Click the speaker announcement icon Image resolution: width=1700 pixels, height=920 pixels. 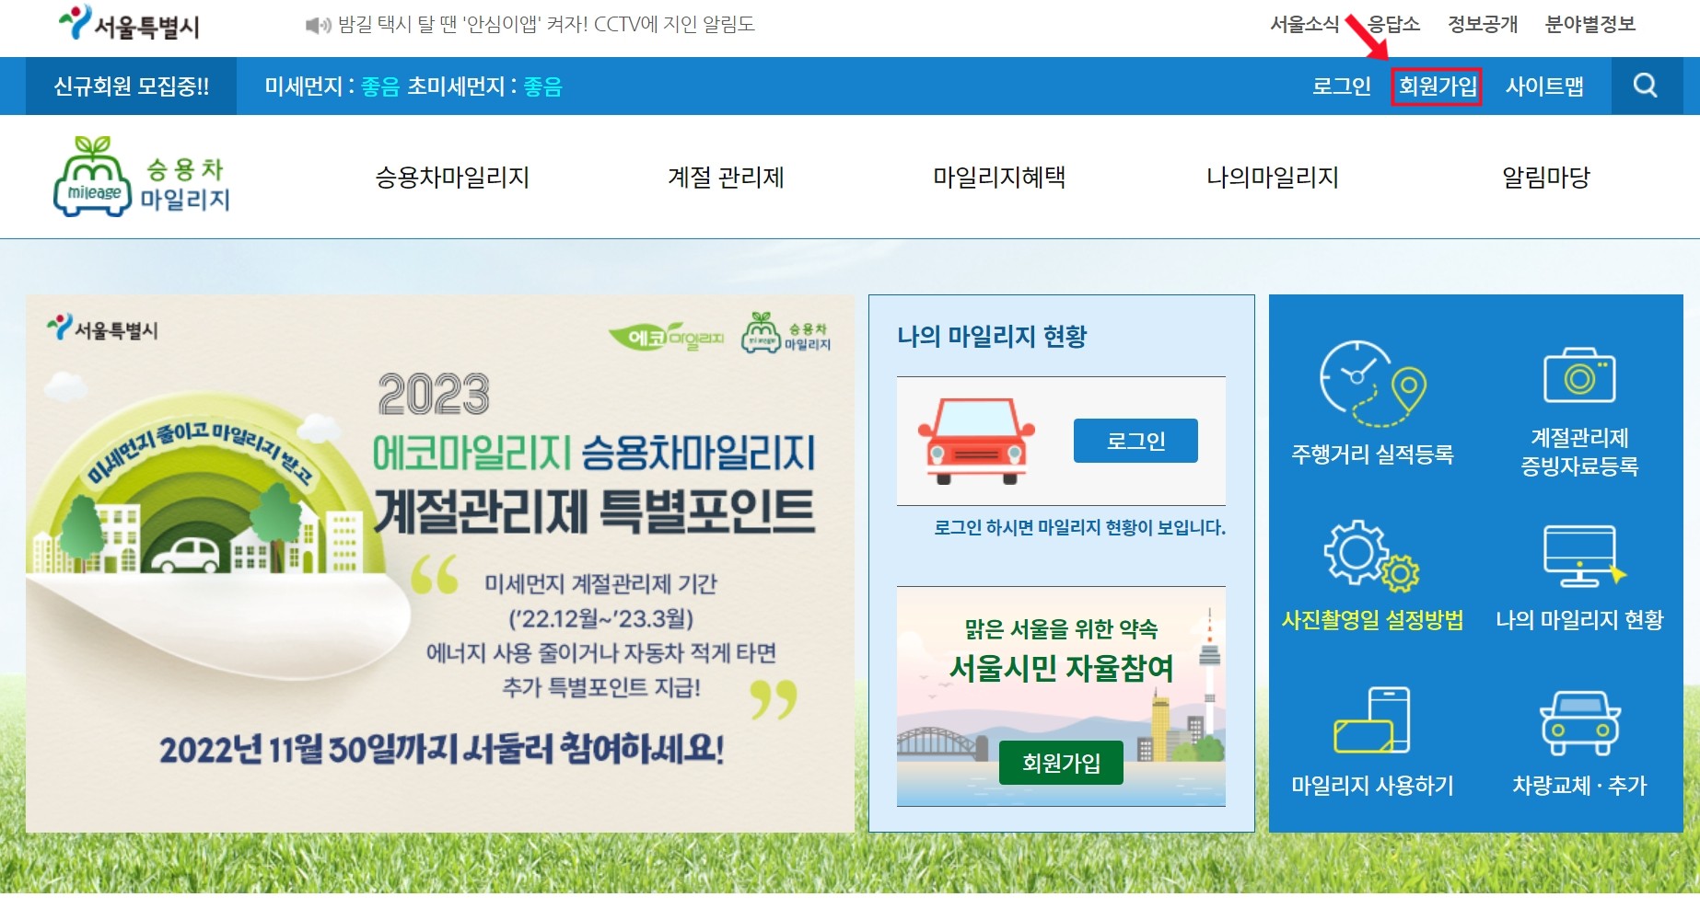tap(318, 26)
